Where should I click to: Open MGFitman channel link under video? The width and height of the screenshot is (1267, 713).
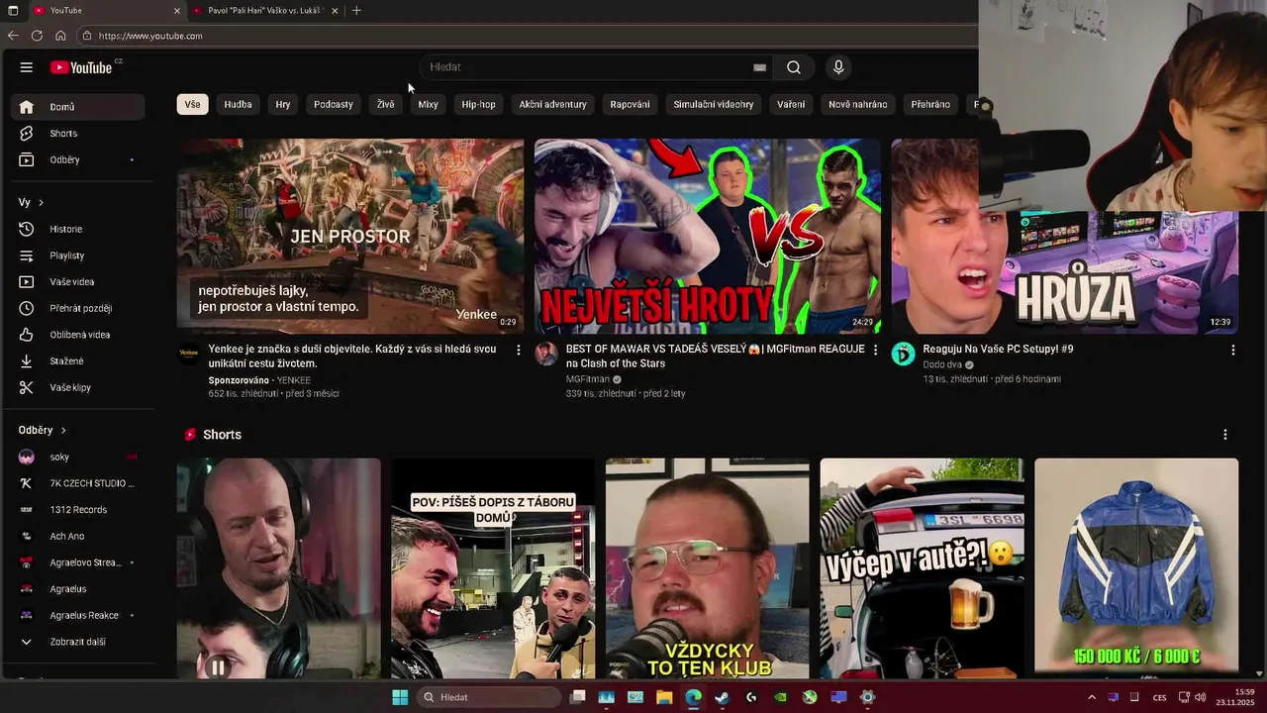(x=588, y=379)
